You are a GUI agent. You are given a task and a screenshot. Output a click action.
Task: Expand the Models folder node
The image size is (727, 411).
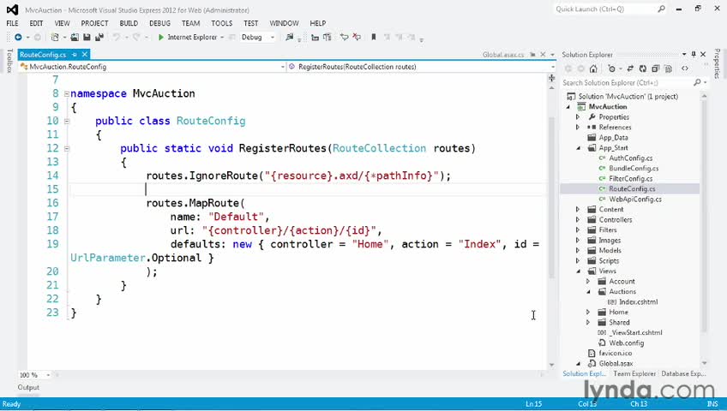click(x=578, y=250)
